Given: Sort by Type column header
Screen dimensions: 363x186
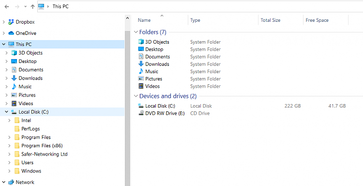Looking at the screenshot, I should pyautogui.click(x=195, y=20).
